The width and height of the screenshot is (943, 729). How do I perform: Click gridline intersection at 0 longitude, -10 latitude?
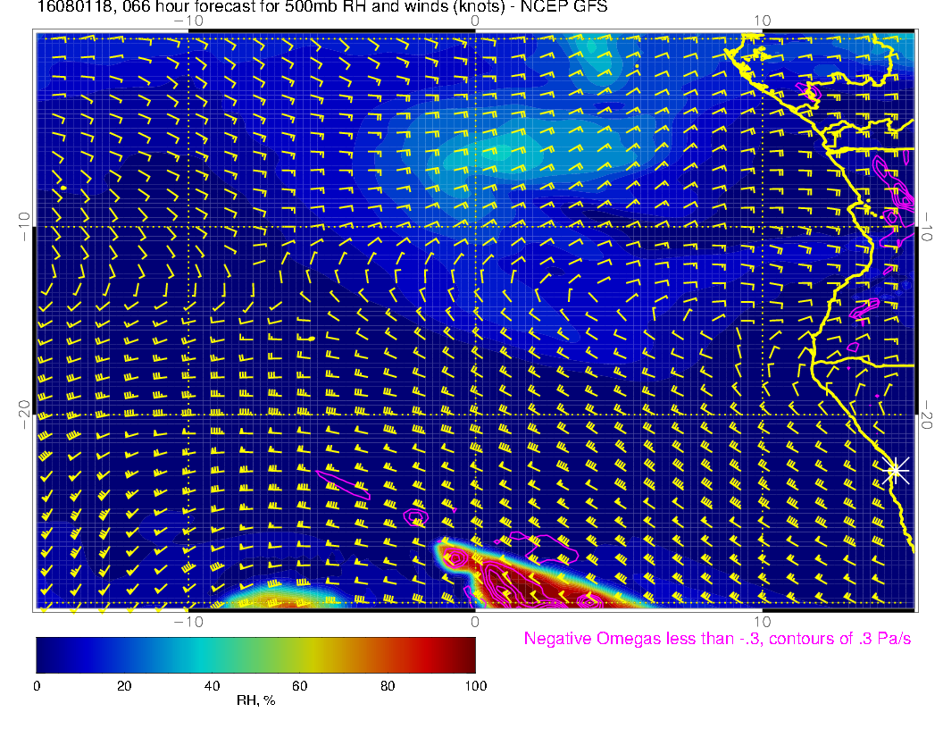coord(475,227)
